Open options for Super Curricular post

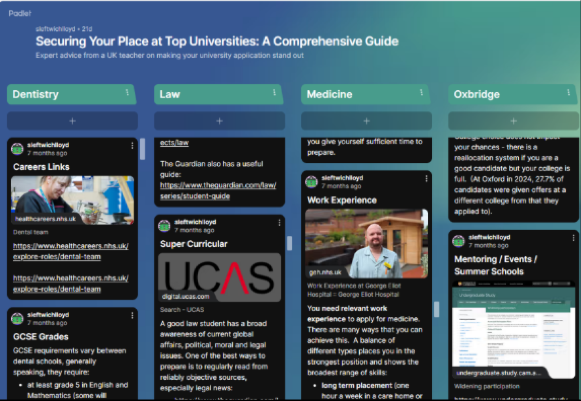point(279,223)
